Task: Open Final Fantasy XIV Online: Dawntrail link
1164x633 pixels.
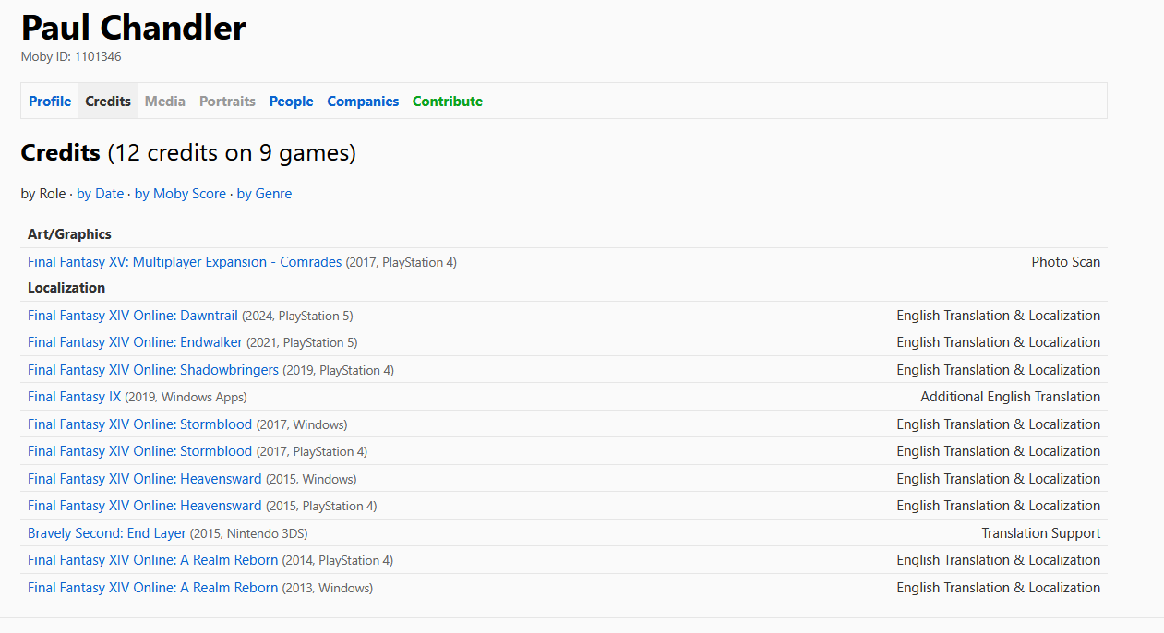Action: pos(133,316)
